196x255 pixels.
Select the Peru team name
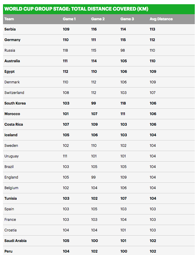8,251
